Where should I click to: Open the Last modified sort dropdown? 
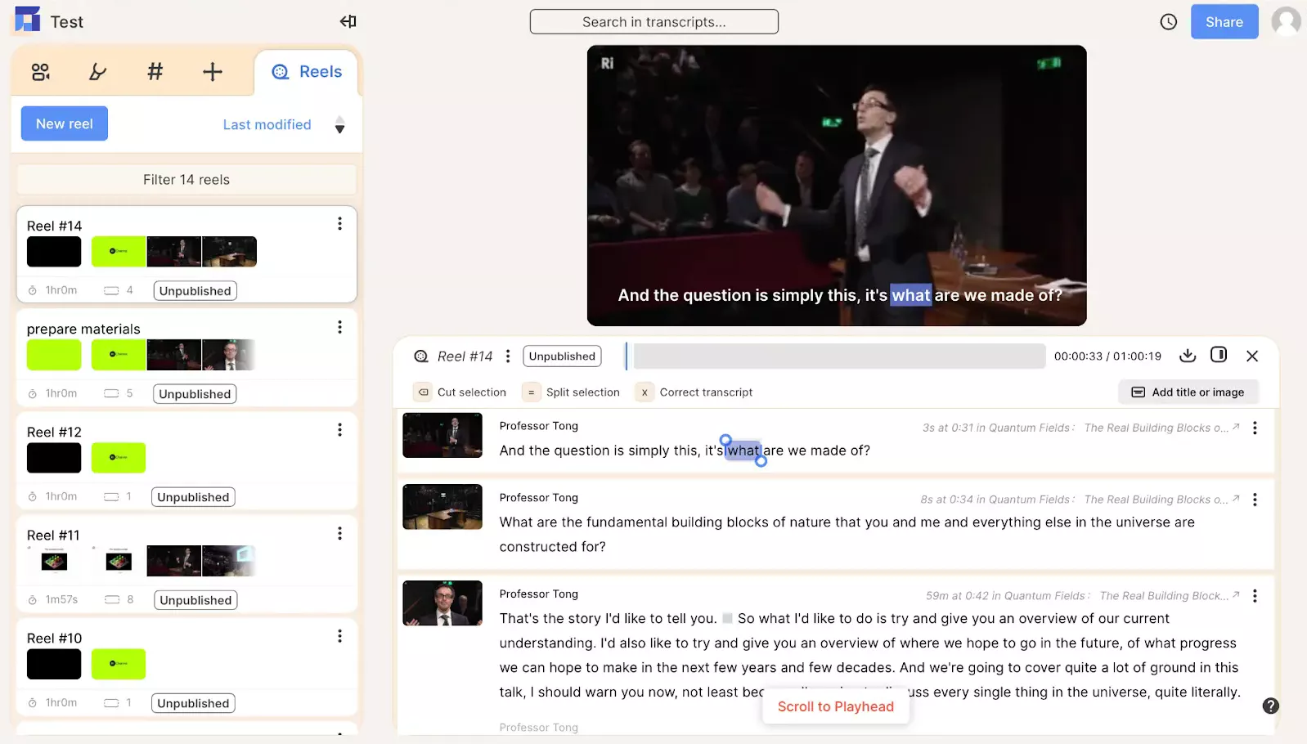[267, 124]
